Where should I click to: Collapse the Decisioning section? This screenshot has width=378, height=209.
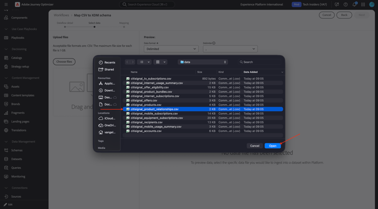click(x=6, y=49)
